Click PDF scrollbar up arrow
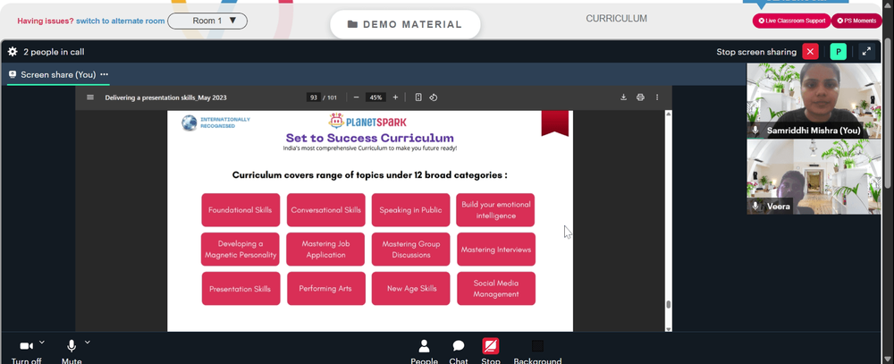894x364 pixels. click(x=668, y=114)
